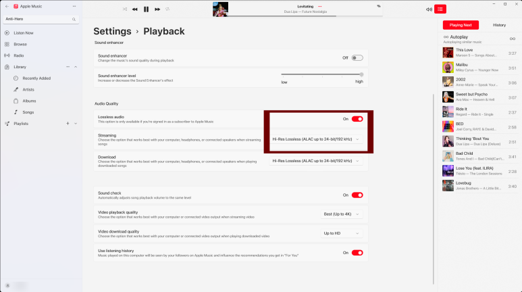Viewport: 522px width, 292px height.
Task: Select Bad Child in the queue
Action: [479, 156]
